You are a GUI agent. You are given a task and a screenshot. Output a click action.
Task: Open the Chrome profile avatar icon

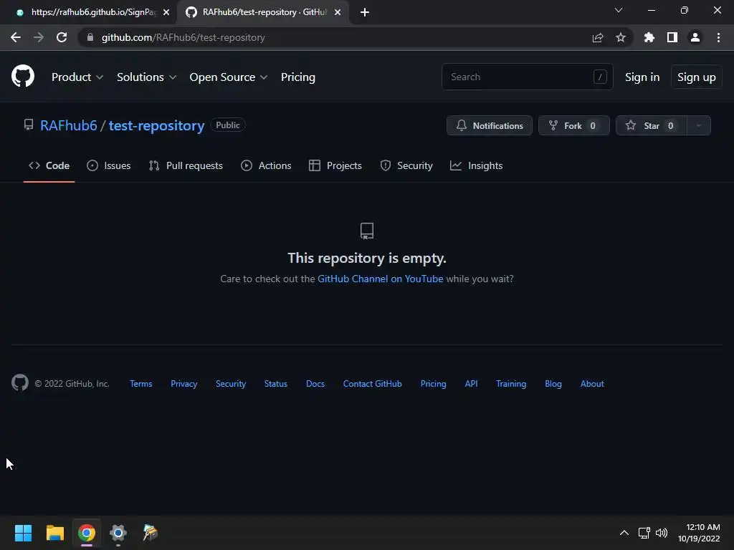[x=695, y=37]
